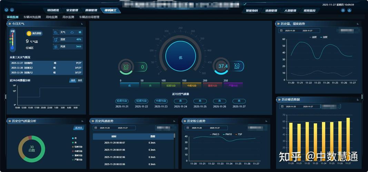Screen dimensions: 368x172
Task: Click the cloud icon in 天气 row
Action: (x=72, y=32)
